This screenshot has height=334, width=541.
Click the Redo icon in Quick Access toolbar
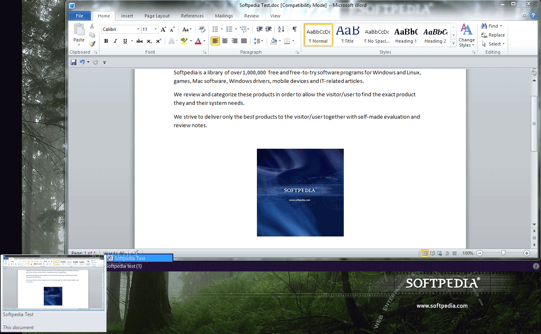(95, 62)
